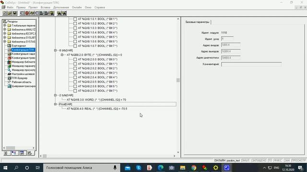The image size is (307, 172).
Task: Click the binoculars Find toolbar icon
Action: point(59,13)
